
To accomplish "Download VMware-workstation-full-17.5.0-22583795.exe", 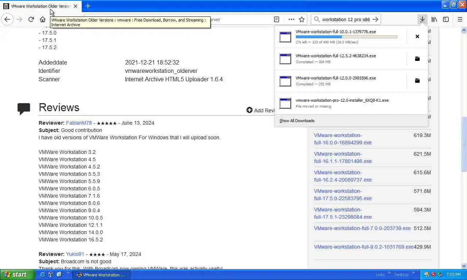I will pos(343,195).
